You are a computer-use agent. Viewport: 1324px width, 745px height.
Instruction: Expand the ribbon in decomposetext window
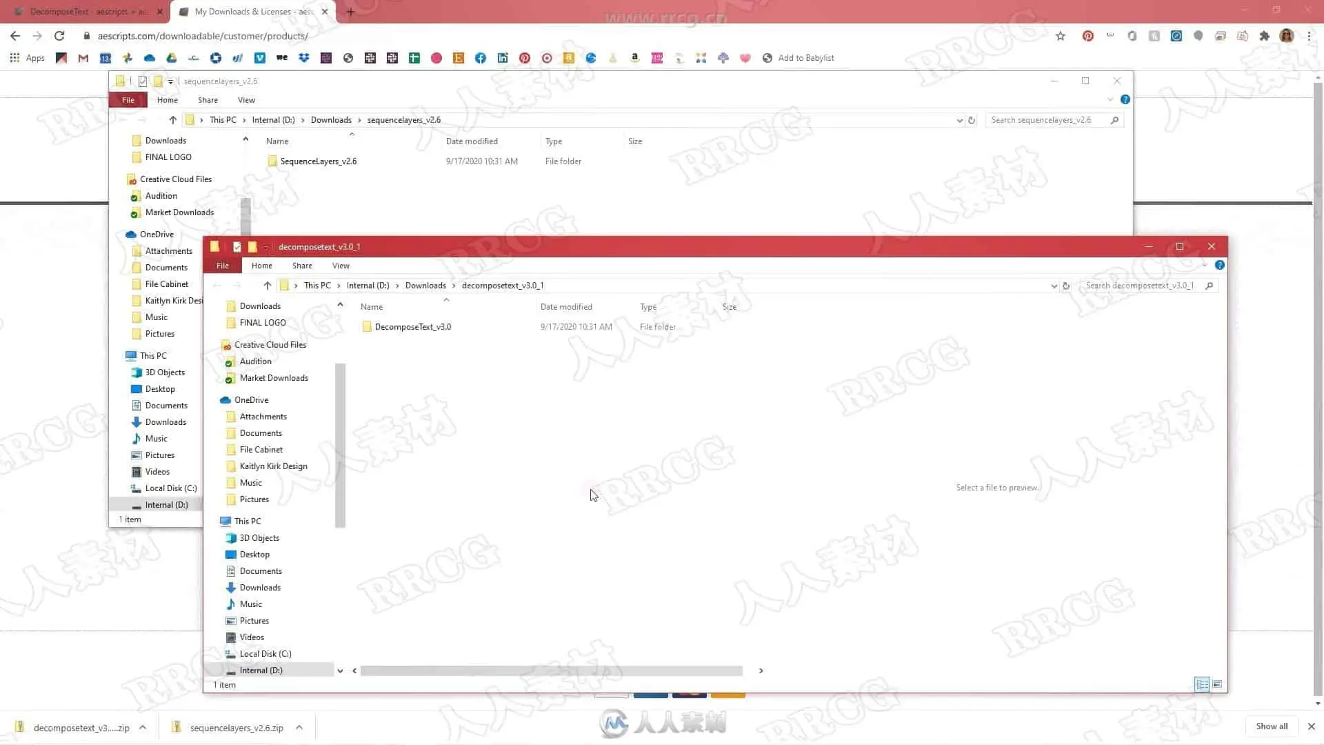click(x=1205, y=265)
